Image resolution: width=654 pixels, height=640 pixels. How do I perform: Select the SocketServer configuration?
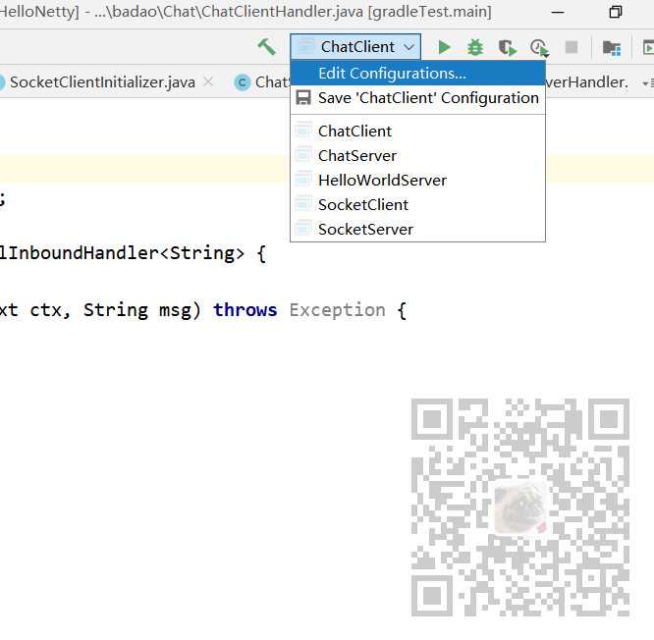coord(417,230)
